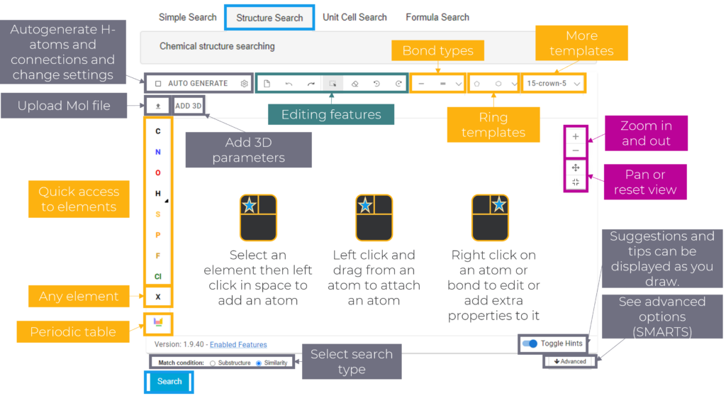
Task: Expand the bond types dropdown arrow
Action: coord(459,84)
